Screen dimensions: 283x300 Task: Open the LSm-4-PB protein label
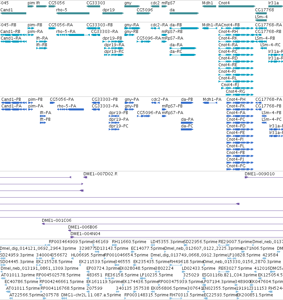click(271, 113)
